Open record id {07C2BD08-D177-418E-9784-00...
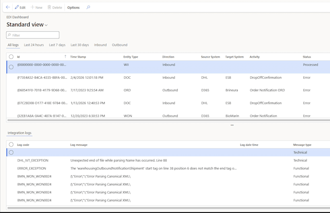The image size is (330, 213). (42, 103)
